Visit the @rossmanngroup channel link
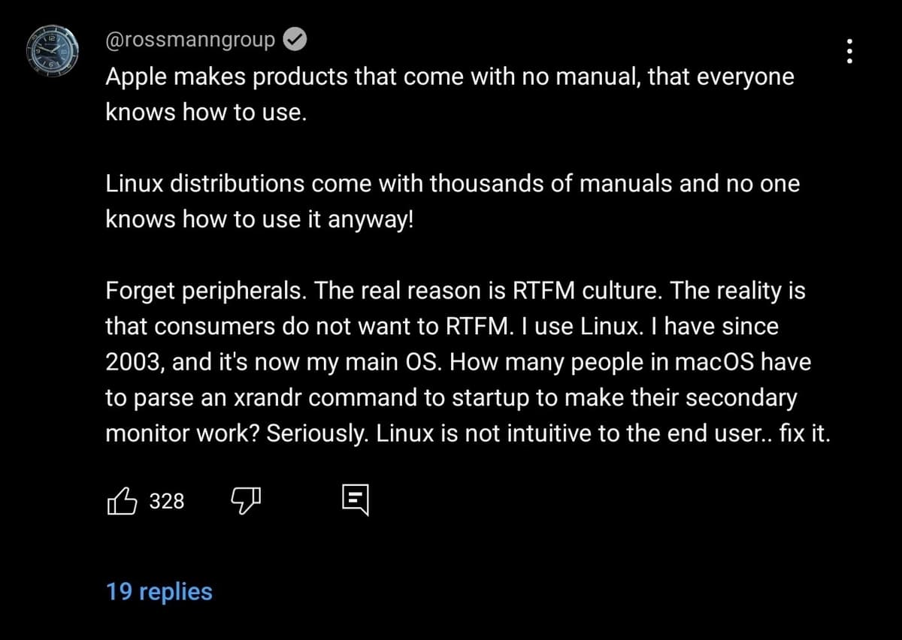This screenshot has width=902, height=640. [x=190, y=41]
